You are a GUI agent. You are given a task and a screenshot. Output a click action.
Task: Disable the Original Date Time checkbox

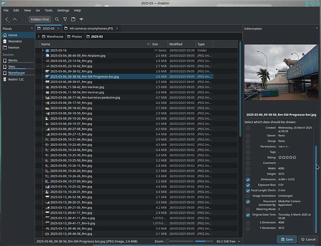point(248,215)
